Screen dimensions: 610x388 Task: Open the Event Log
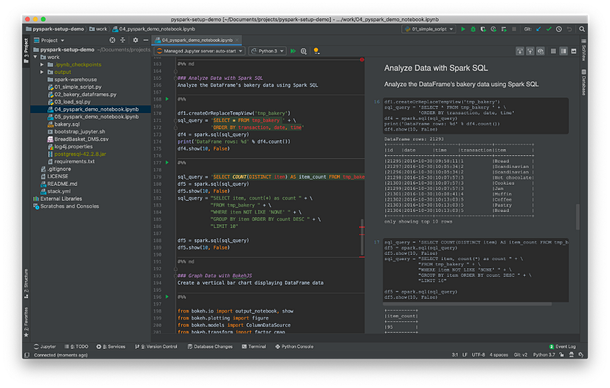coord(562,346)
